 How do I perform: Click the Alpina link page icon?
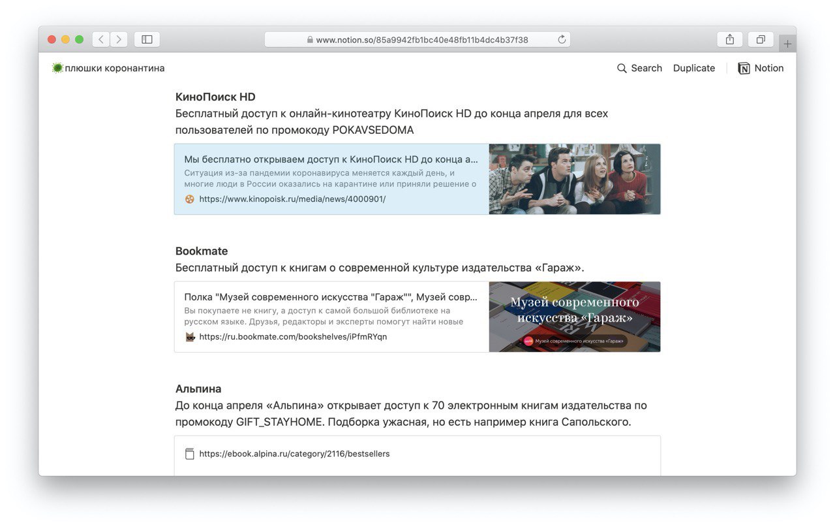click(190, 454)
